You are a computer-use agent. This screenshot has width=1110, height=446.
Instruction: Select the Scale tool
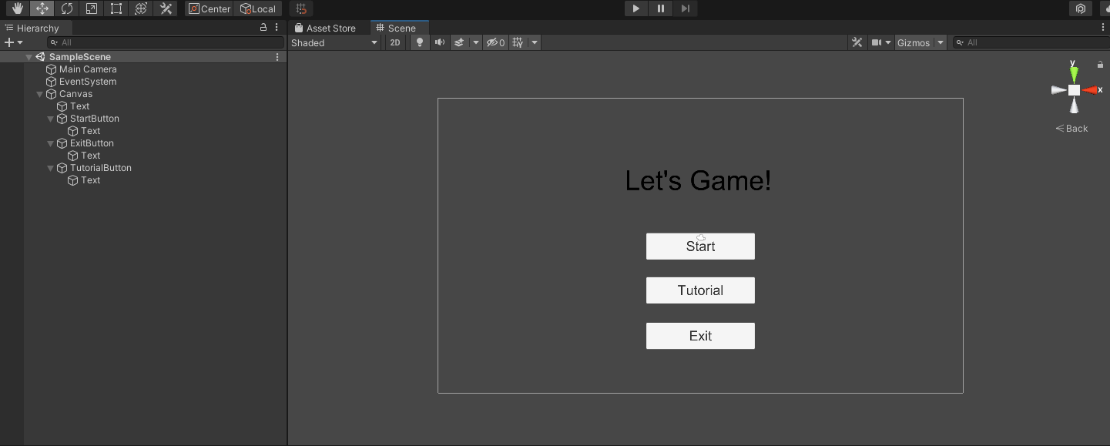tap(92, 8)
